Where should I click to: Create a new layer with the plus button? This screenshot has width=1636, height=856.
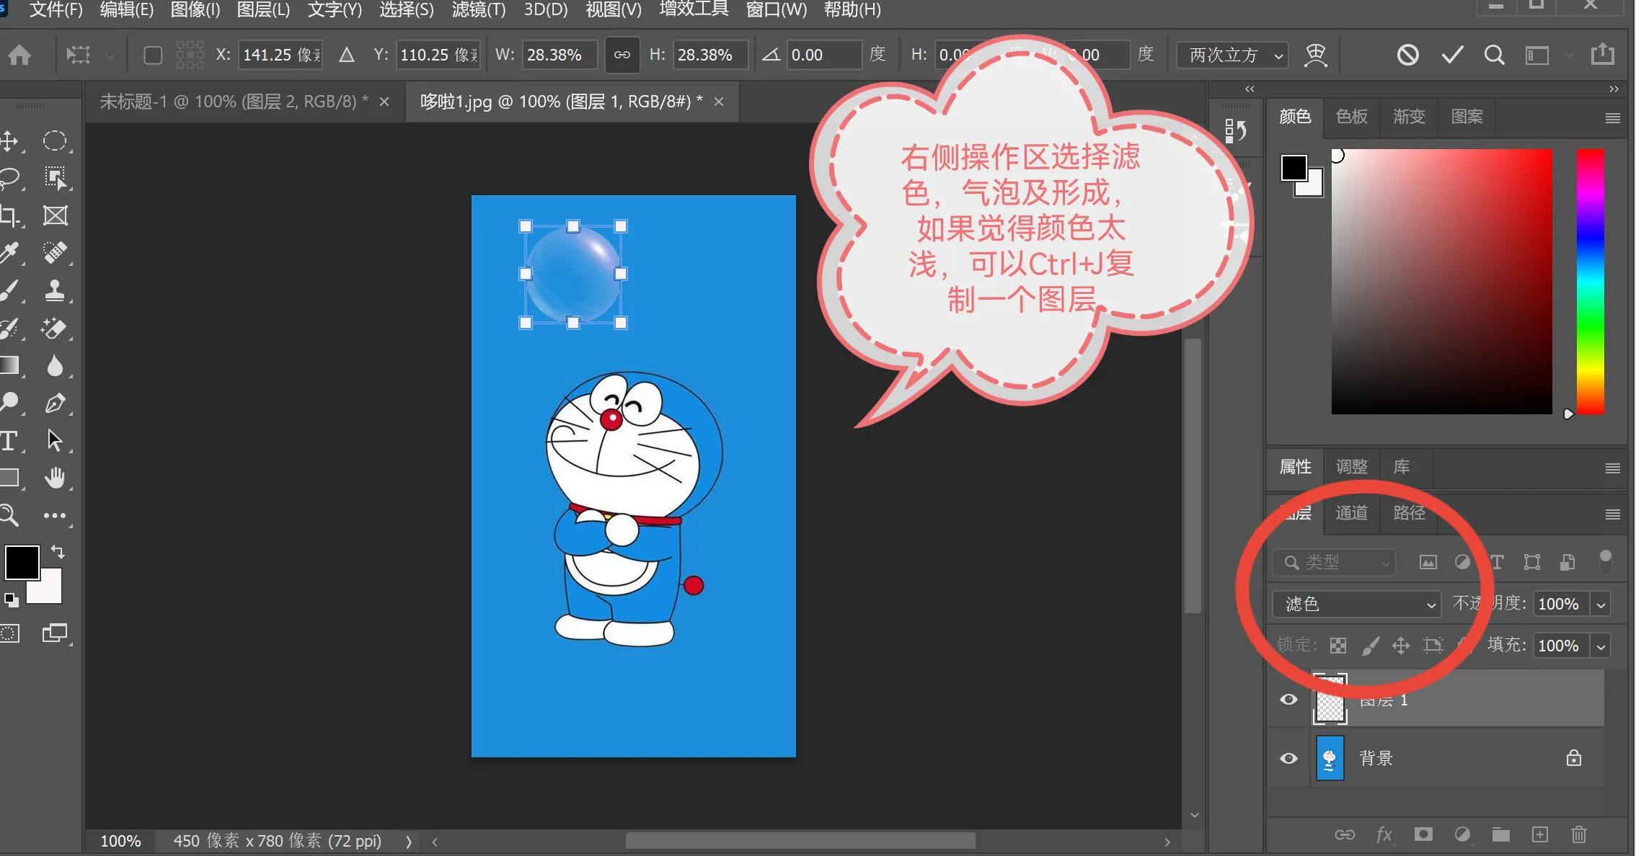tap(1540, 834)
